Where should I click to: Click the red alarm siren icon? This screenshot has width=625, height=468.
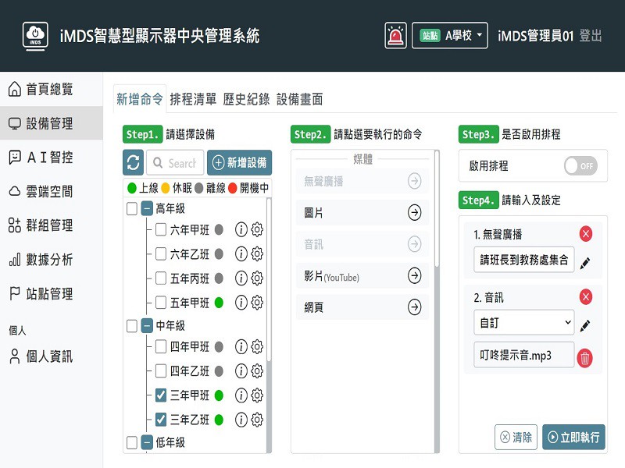(x=396, y=35)
